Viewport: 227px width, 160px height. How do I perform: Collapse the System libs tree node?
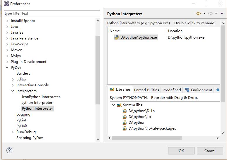tap(113, 105)
